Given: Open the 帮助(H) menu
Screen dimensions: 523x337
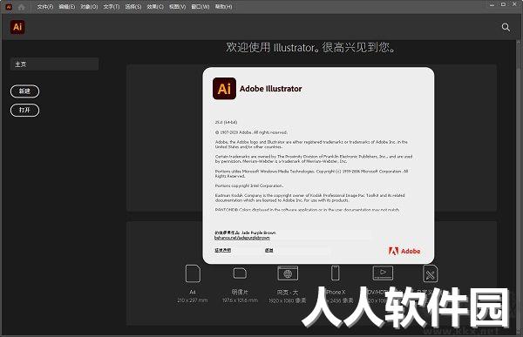Looking at the screenshot, I should click(223, 7).
